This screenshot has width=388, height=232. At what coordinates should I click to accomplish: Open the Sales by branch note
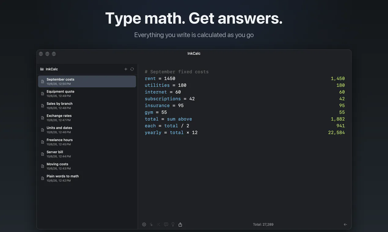[87, 106]
